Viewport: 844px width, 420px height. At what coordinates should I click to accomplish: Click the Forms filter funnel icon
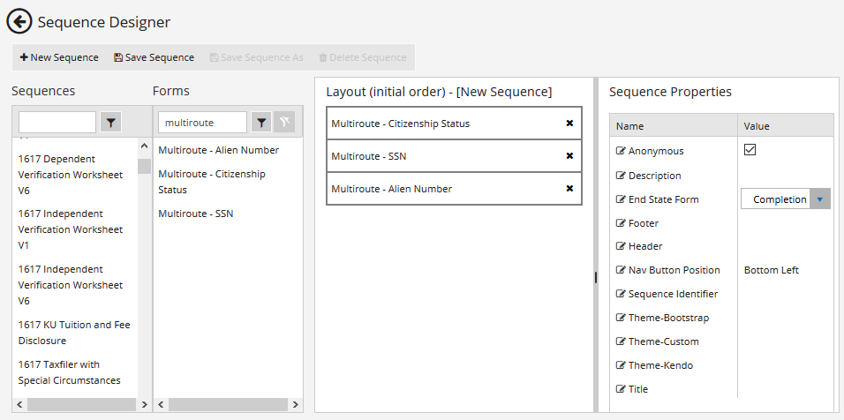(261, 123)
